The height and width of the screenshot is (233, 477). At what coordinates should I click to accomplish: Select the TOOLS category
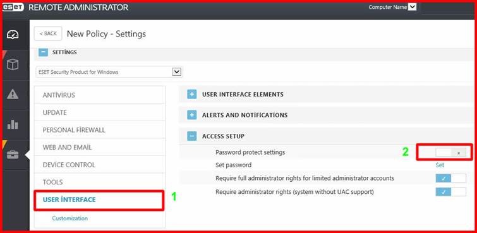[x=100, y=182]
